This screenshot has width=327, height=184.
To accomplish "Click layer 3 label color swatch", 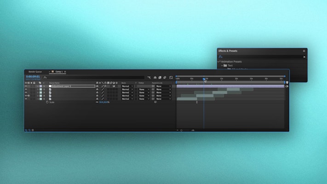I will coord(41,92).
